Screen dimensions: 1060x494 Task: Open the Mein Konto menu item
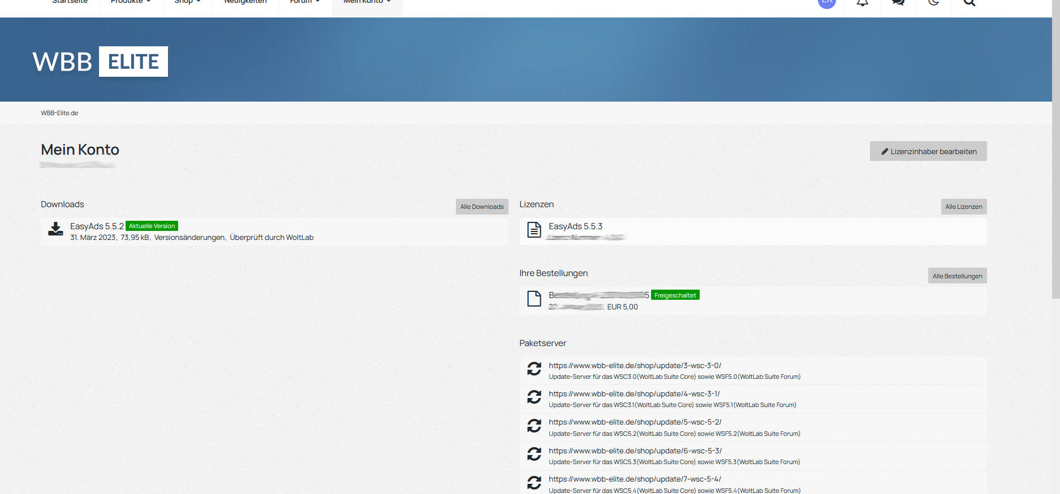(x=367, y=2)
